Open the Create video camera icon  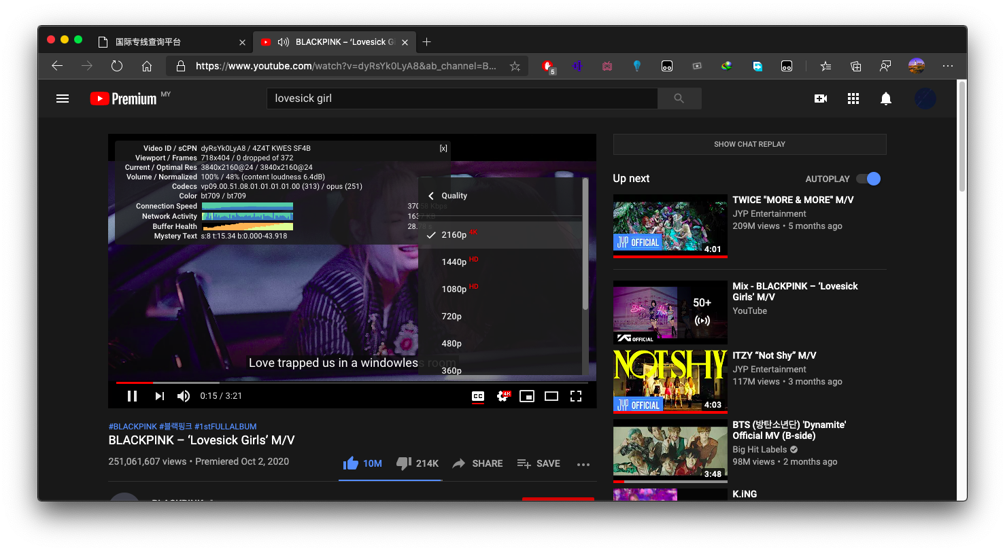tap(821, 99)
